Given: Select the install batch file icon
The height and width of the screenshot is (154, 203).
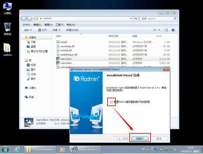Looking at the screenshot, I should click(58, 42).
